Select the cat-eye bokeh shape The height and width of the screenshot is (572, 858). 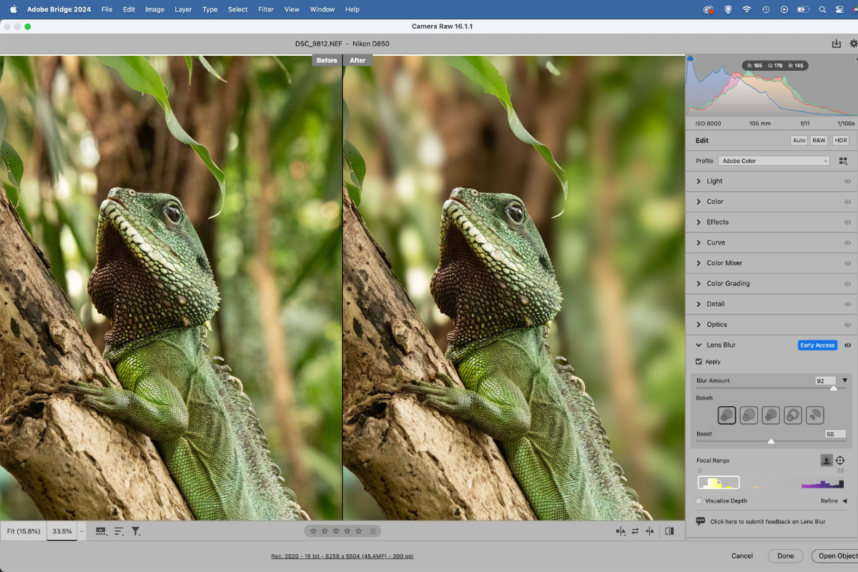(x=814, y=415)
